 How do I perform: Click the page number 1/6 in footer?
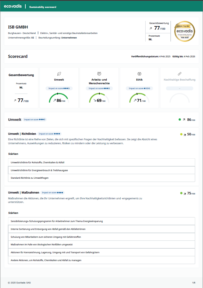point(194,283)
